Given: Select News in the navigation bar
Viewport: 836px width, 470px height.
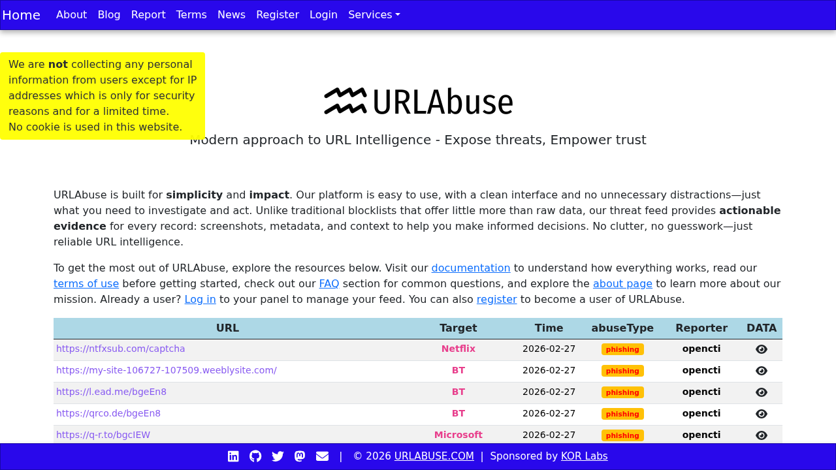Looking at the screenshot, I should pos(232,14).
